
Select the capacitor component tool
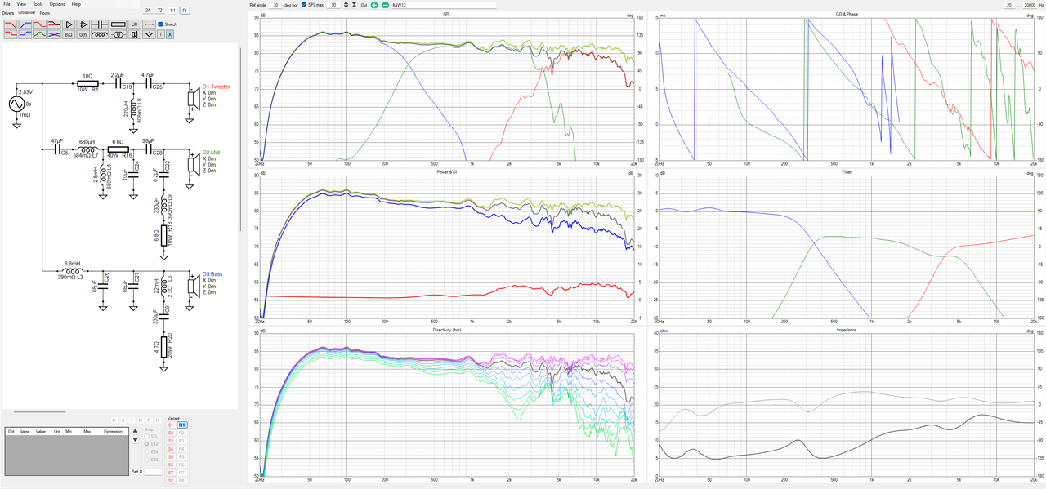pos(101,24)
